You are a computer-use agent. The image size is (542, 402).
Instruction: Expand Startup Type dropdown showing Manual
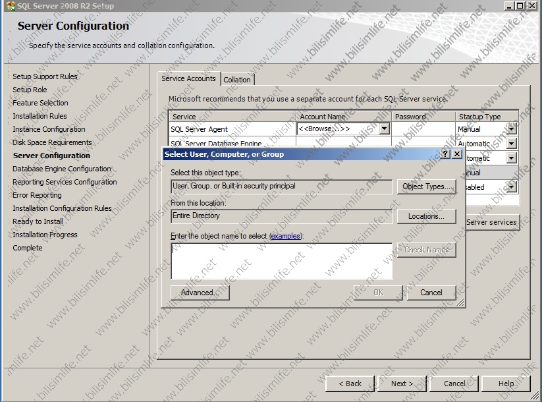(511, 129)
